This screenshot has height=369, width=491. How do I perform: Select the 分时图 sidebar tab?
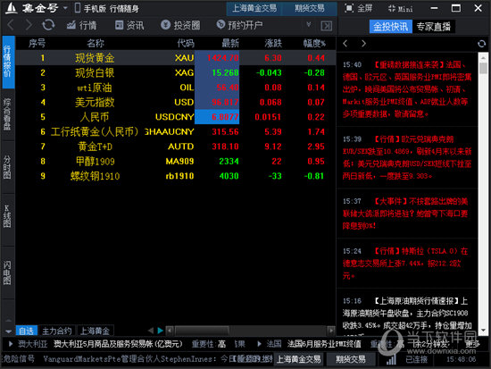tap(7, 167)
